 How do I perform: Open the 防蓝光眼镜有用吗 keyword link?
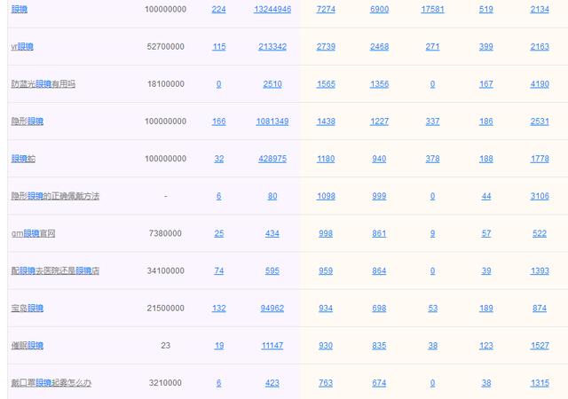[x=43, y=84]
